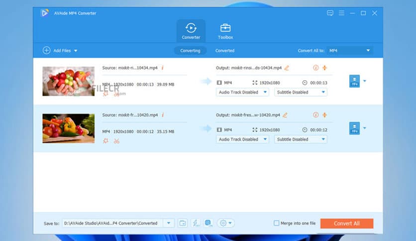The height and width of the screenshot is (241, 416).
Task: Expand format arrow beside 10420 MP4 icon
Action: click(365, 128)
